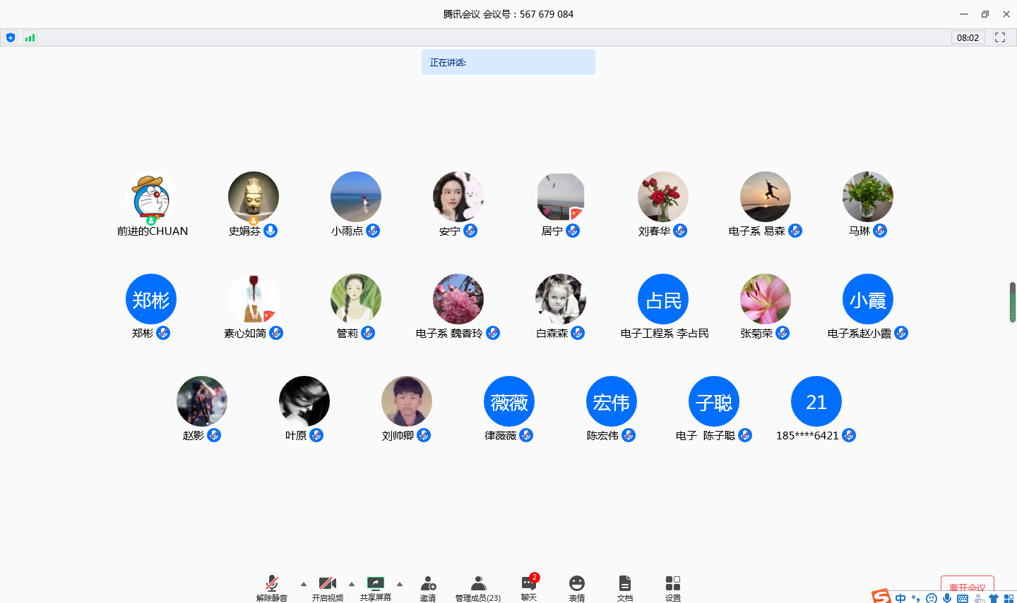Expand video options arrow beside 开启视频
Viewport: 1017px width, 603px height.
(x=352, y=584)
